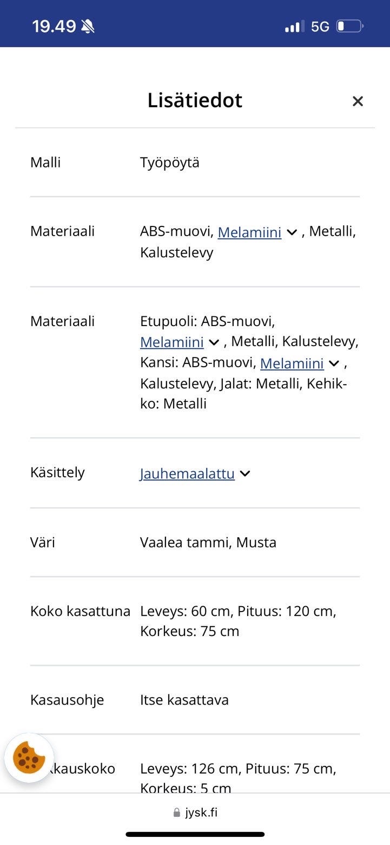The width and height of the screenshot is (390, 845).
Task: Open the first Melamiini link
Action: point(249,232)
